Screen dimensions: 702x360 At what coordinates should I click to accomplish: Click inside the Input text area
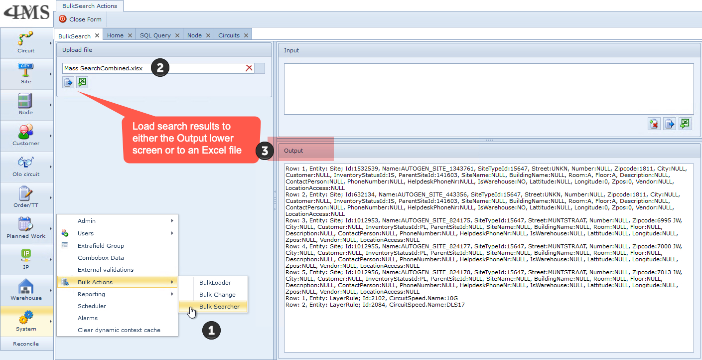click(488, 89)
